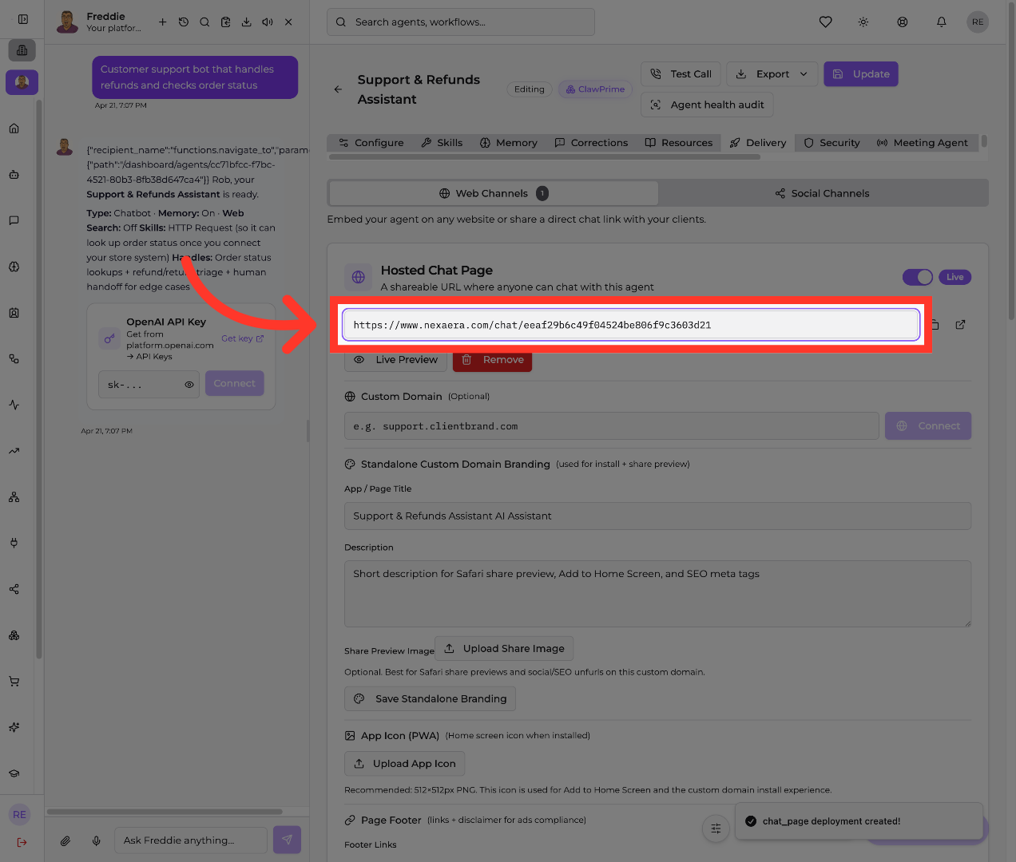
Task: Click the microphone icon in chat input
Action: [x=97, y=840]
